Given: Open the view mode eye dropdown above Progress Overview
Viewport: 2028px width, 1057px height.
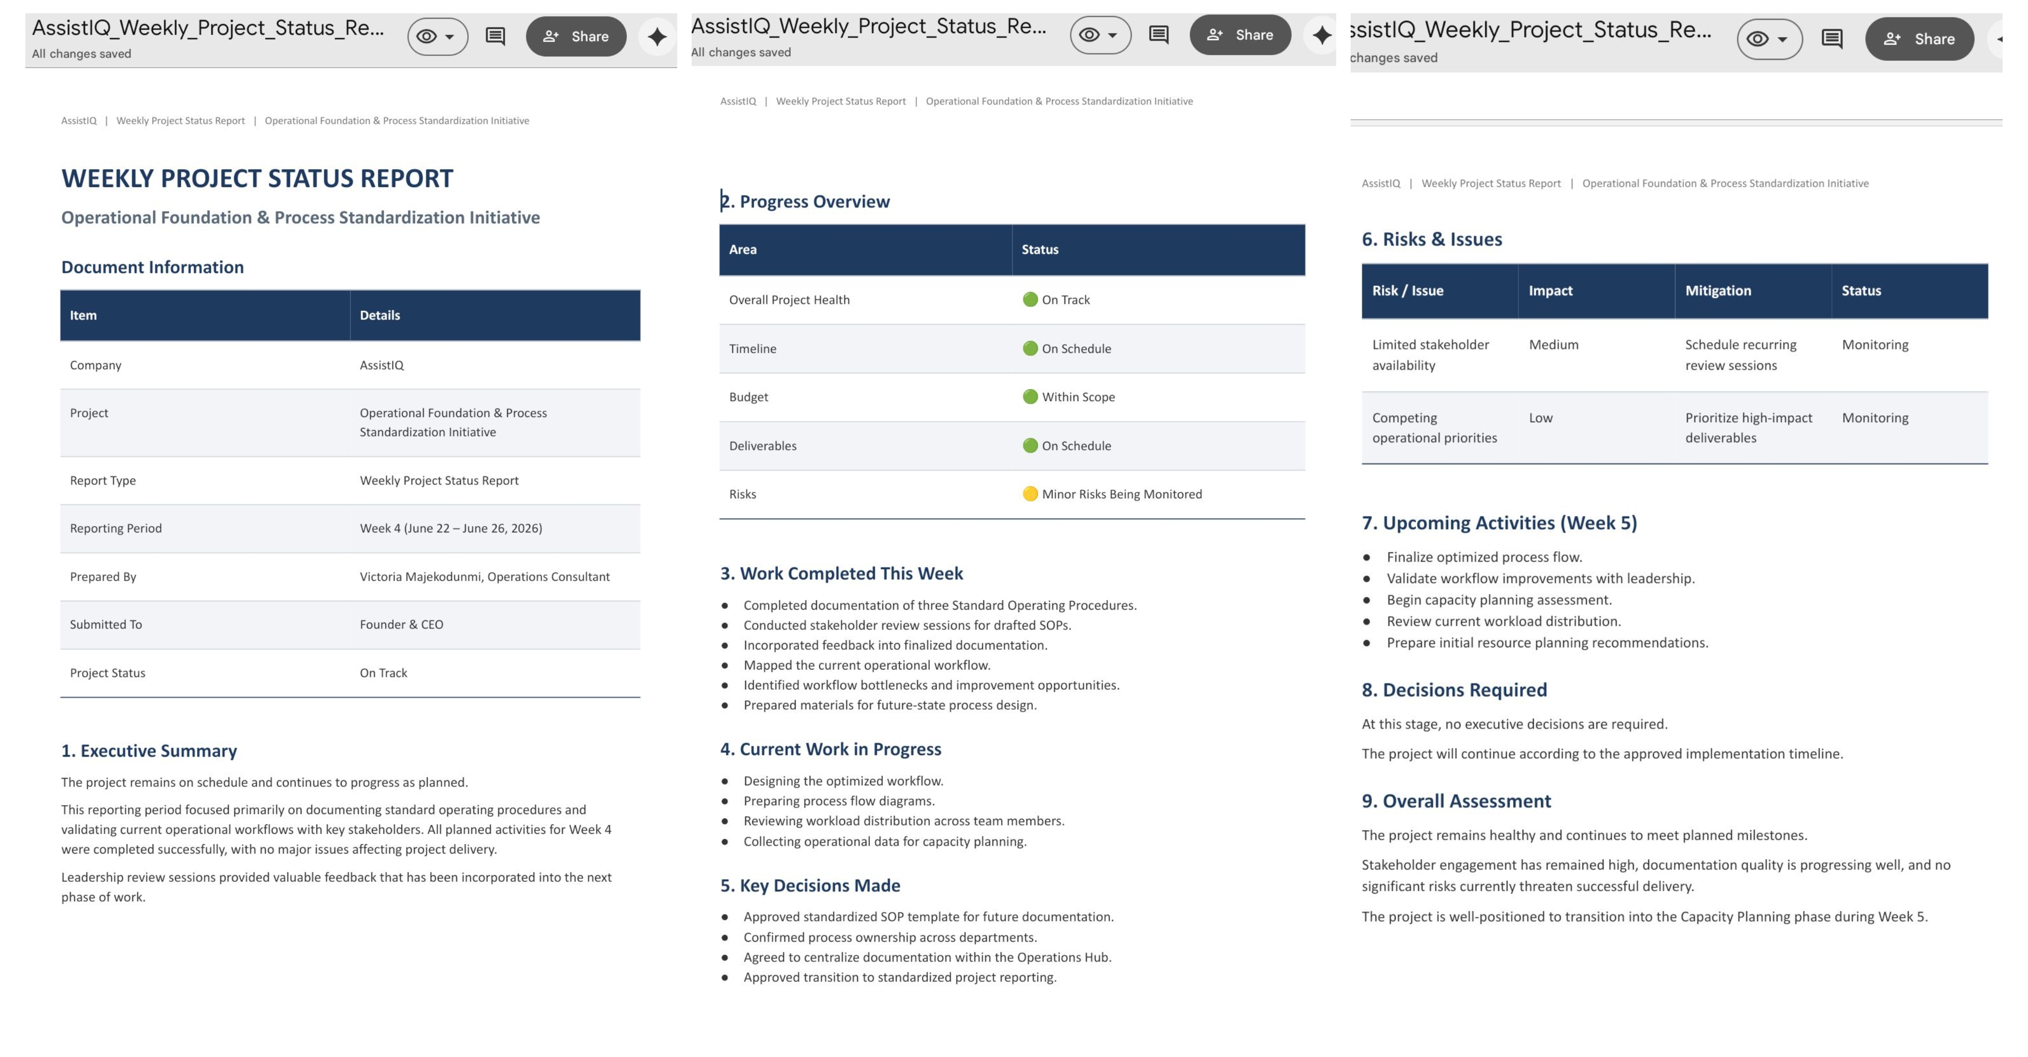Looking at the screenshot, I should point(1101,35).
